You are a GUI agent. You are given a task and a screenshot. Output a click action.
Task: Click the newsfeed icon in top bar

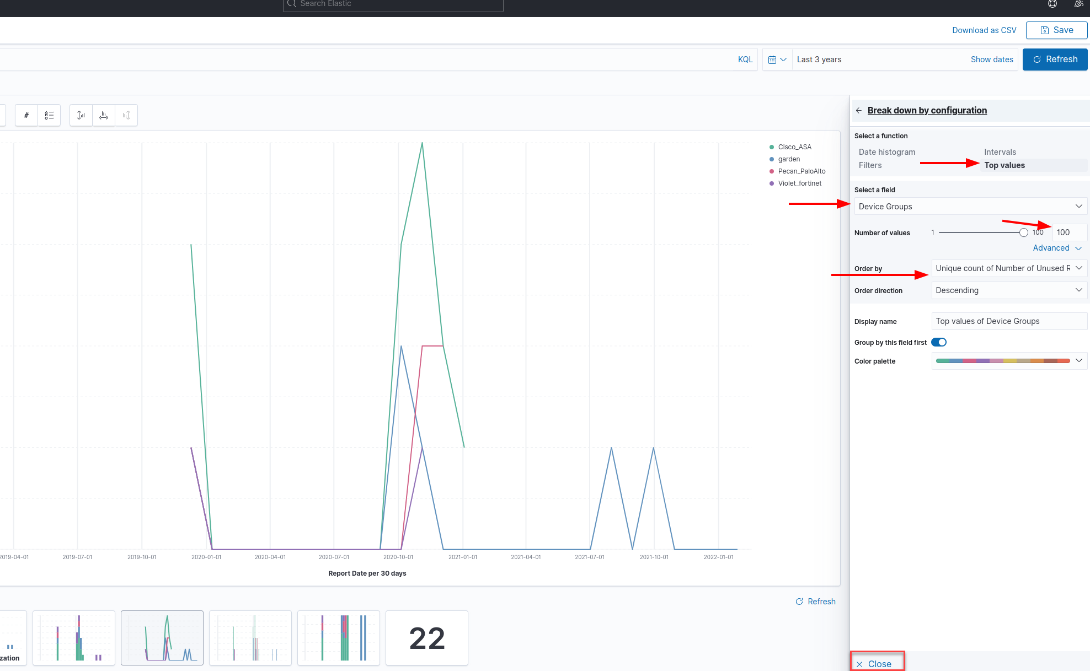pos(1078,4)
